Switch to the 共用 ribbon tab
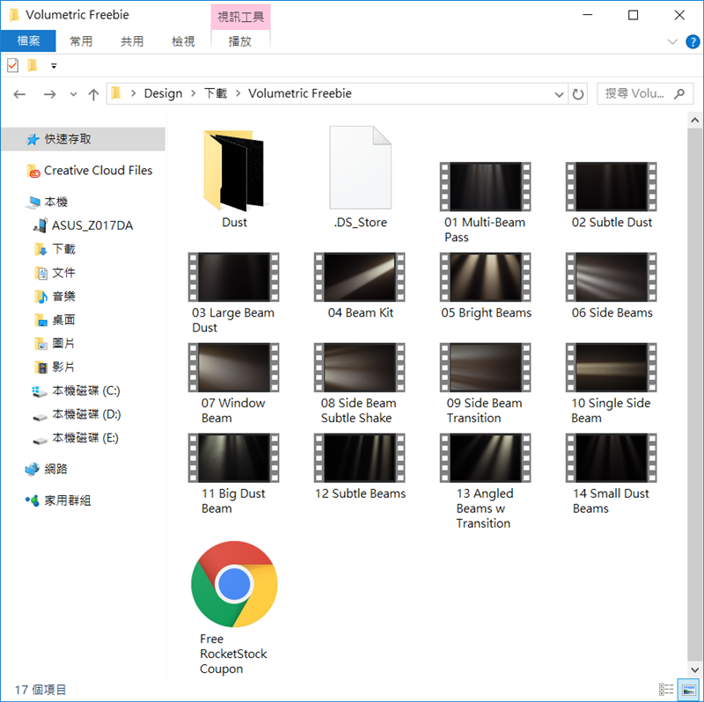This screenshot has height=702, width=704. click(132, 41)
